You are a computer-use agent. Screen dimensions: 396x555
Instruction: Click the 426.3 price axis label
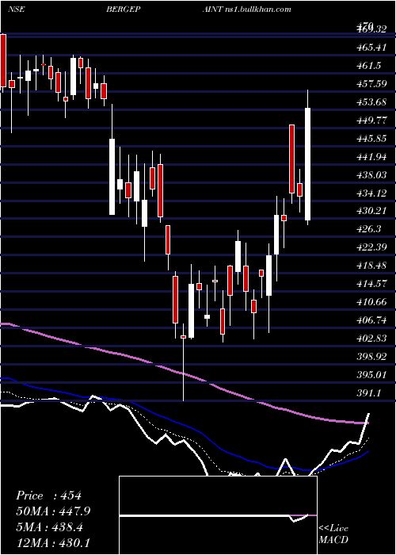(x=370, y=229)
